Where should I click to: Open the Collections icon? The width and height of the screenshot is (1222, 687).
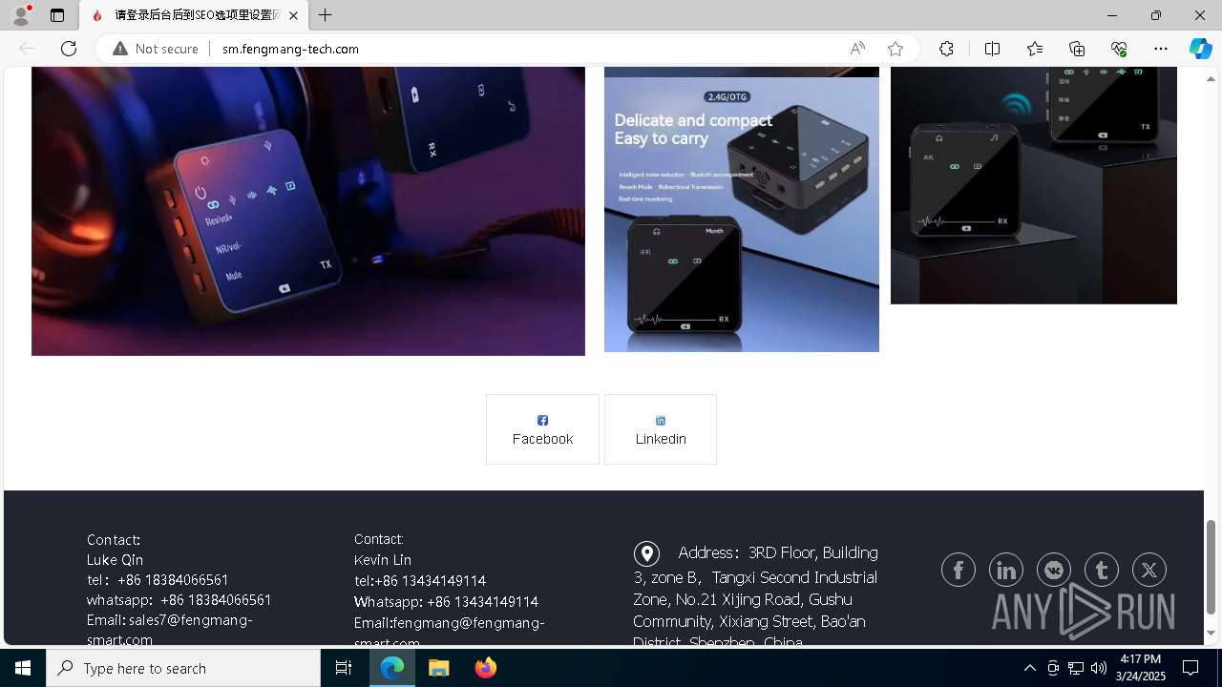(x=1077, y=49)
